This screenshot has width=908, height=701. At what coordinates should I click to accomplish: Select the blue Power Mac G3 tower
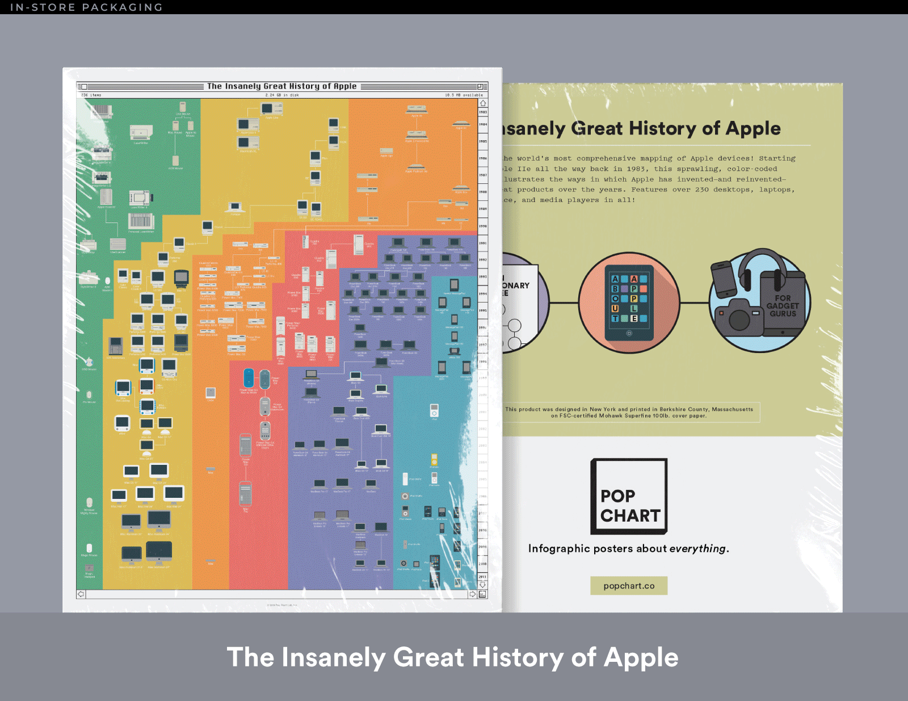(249, 378)
